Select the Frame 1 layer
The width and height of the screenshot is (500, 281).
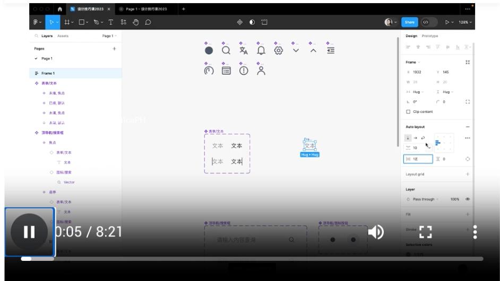pos(75,73)
